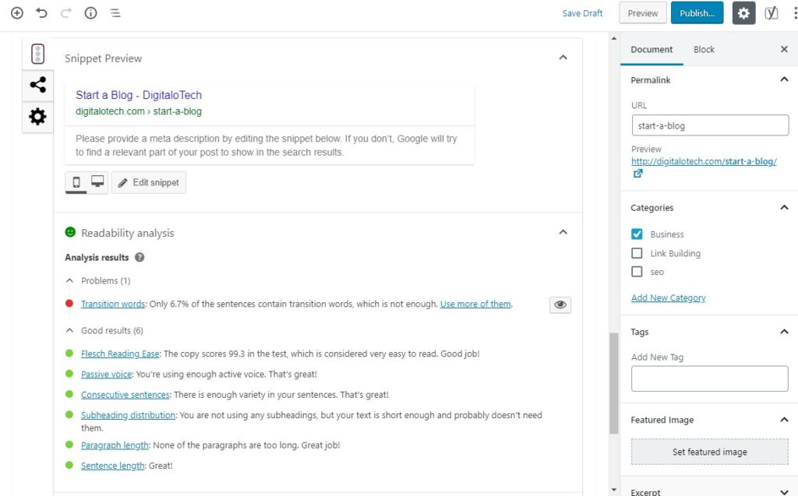Screen dimensions: 798x496
Task: Collapse the Readability analysis section
Action: point(563,232)
